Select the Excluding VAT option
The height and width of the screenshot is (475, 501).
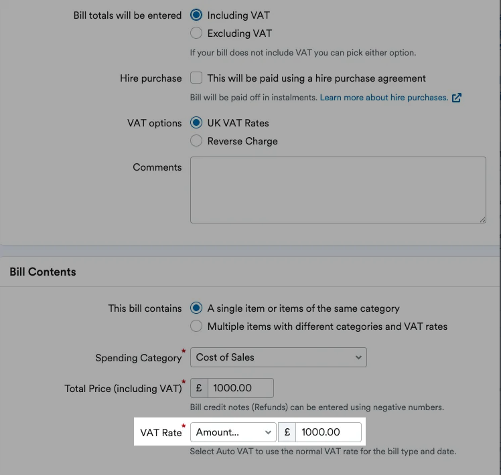[196, 33]
